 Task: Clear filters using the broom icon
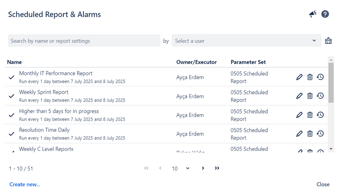(x=328, y=40)
